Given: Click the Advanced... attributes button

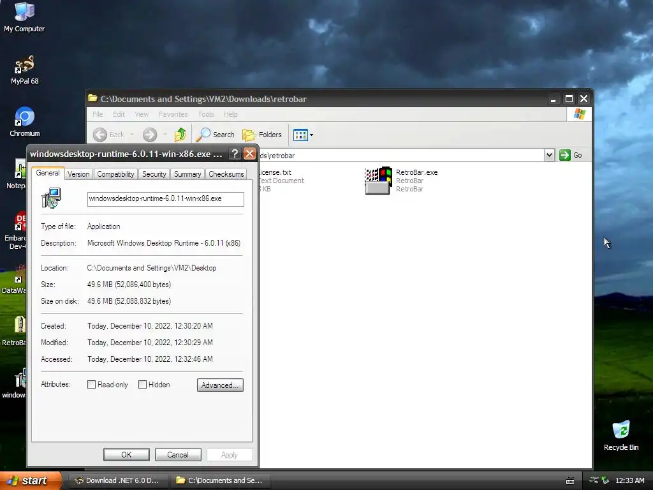Looking at the screenshot, I should (x=220, y=385).
